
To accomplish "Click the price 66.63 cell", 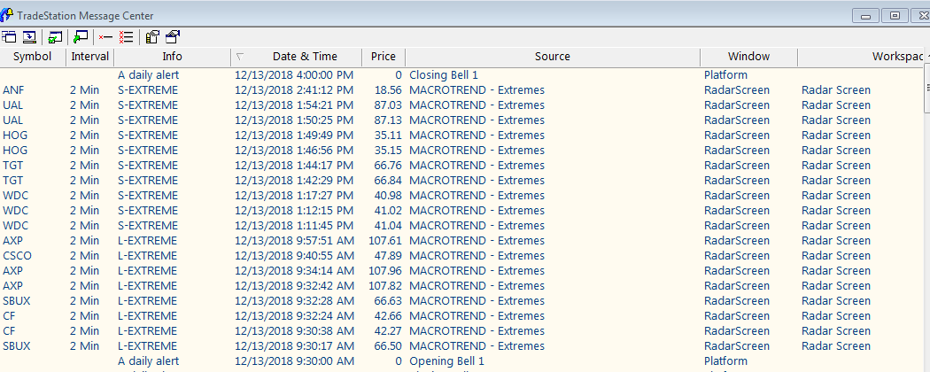I will (x=388, y=301).
